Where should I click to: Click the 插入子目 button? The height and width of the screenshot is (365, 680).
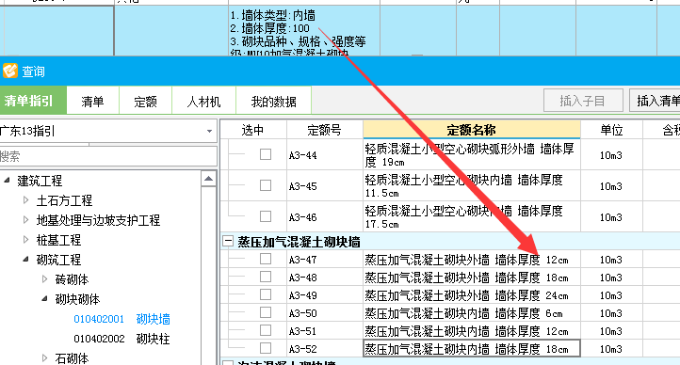[583, 101]
